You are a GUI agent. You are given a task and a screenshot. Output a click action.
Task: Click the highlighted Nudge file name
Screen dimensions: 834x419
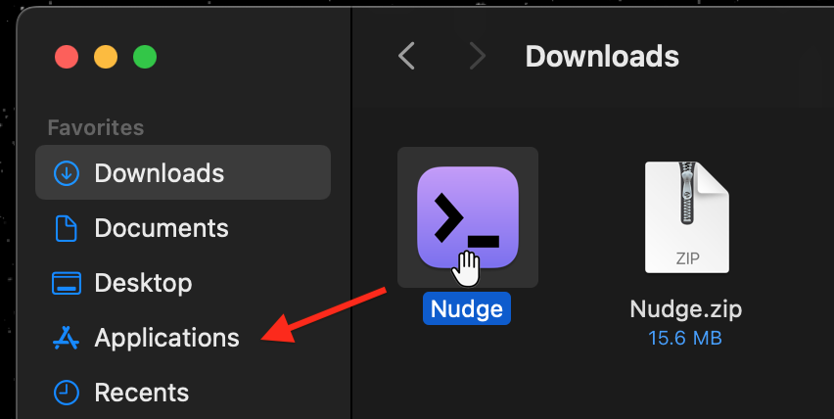point(467,308)
